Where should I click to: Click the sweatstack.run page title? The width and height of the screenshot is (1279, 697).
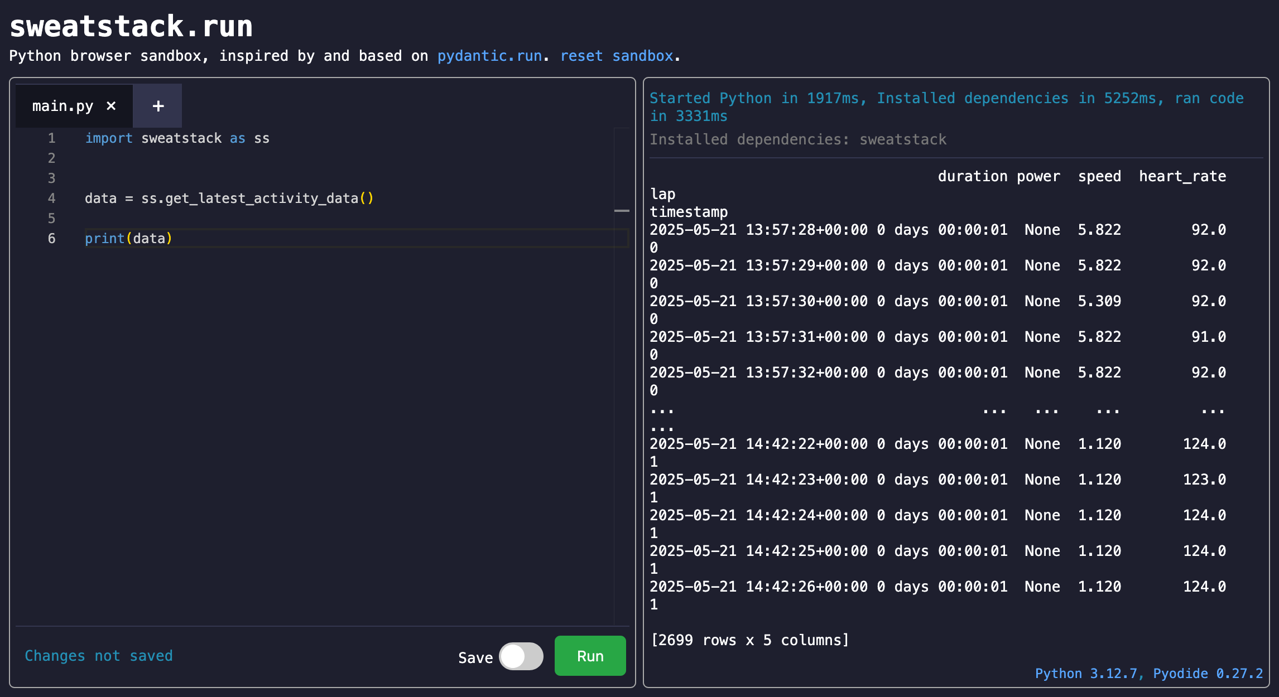(x=131, y=26)
